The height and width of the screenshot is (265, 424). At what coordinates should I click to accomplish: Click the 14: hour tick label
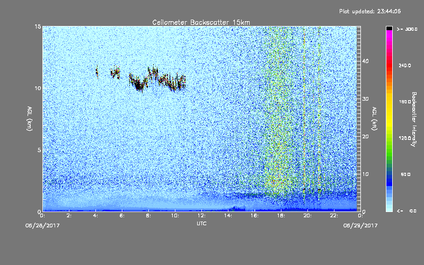pyautogui.click(x=228, y=216)
